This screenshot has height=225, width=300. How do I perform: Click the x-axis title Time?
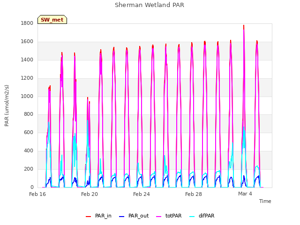(265, 201)
